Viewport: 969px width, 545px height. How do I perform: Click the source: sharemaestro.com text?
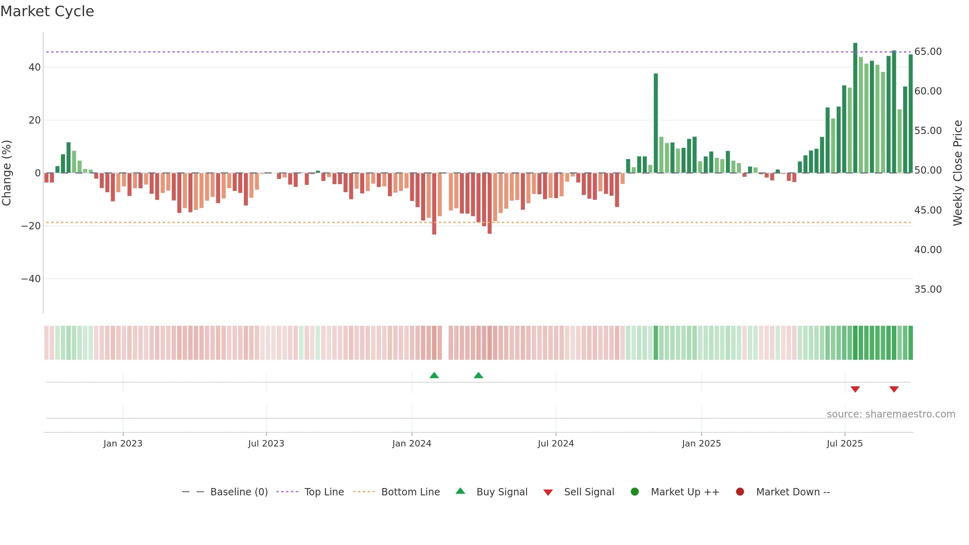coord(891,414)
